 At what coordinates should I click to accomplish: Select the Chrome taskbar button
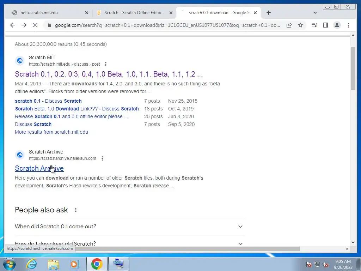pos(97,264)
